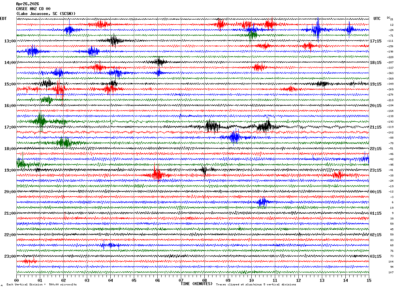Screen dimensions: 395x289
Task: Click the "02:15" UTC time label
Action: (376, 235)
